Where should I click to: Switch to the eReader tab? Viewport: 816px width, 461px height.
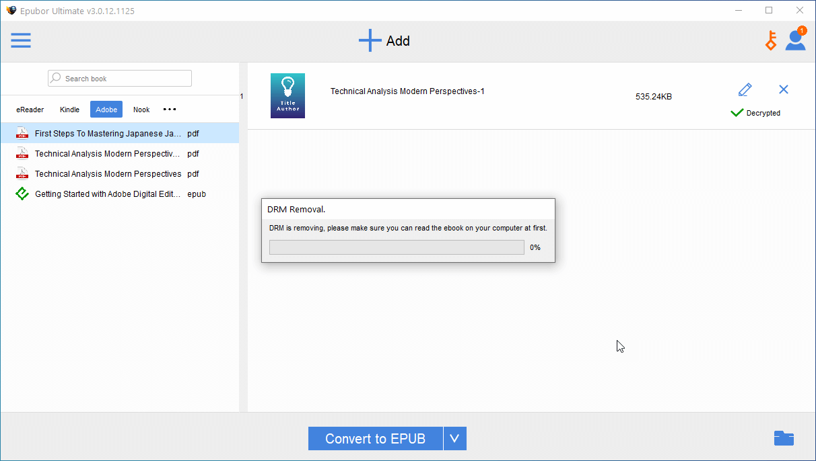[30, 110]
